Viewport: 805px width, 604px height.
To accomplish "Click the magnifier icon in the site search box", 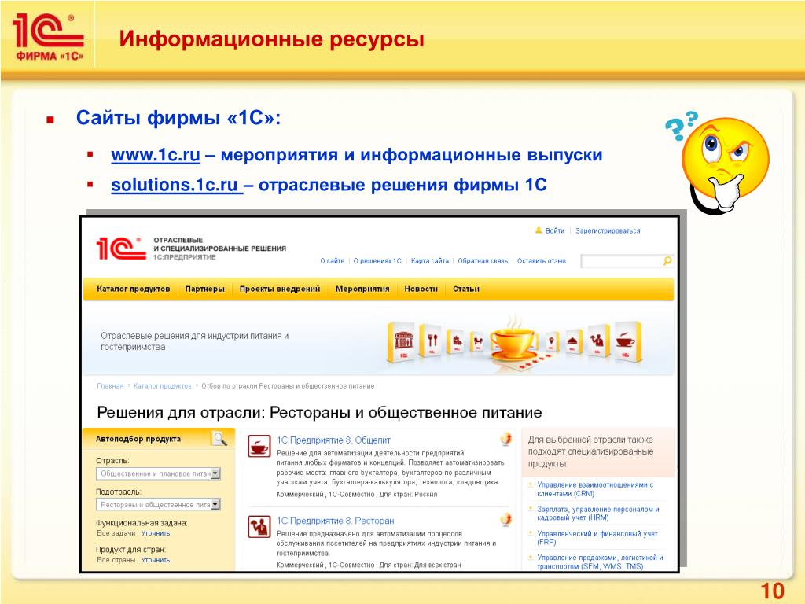I will (x=667, y=261).
